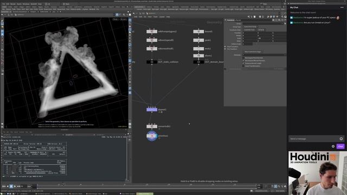Open My Chat more options menu

pos(342,7)
